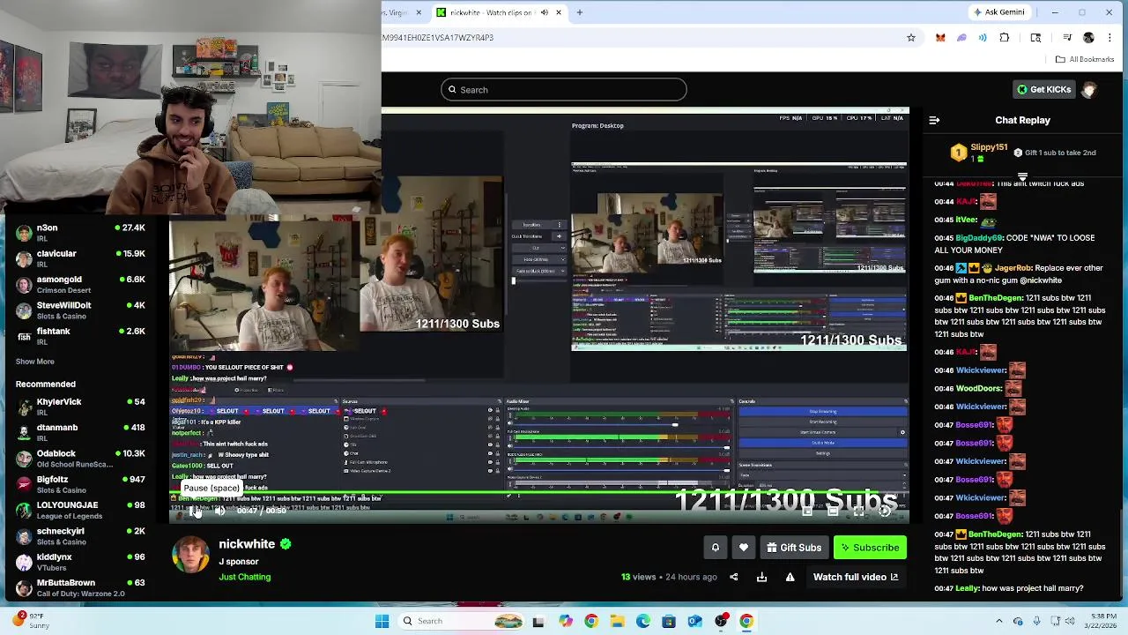Open File Explorer from taskbar
The image size is (1128, 635).
click(617, 621)
